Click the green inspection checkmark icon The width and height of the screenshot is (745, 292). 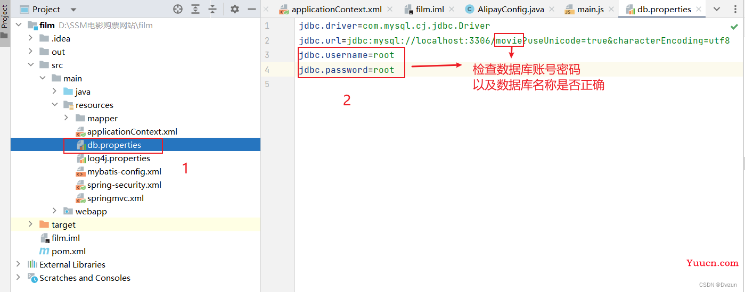click(x=735, y=26)
